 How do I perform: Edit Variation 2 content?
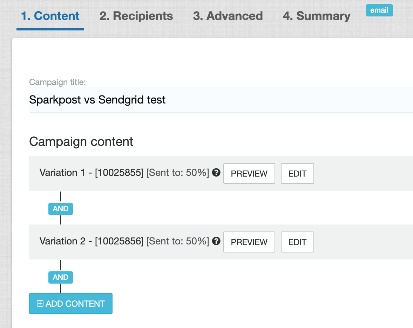[x=297, y=242]
